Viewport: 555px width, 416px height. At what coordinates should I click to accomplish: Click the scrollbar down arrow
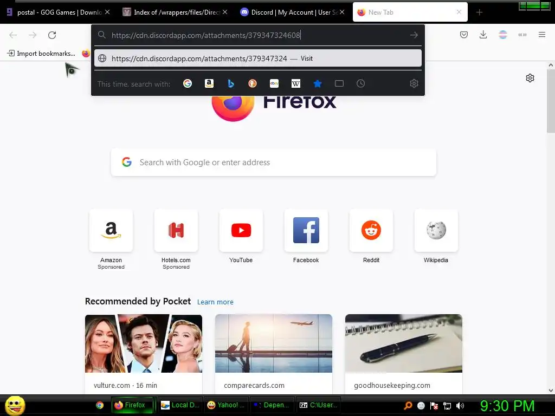click(x=551, y=390)
